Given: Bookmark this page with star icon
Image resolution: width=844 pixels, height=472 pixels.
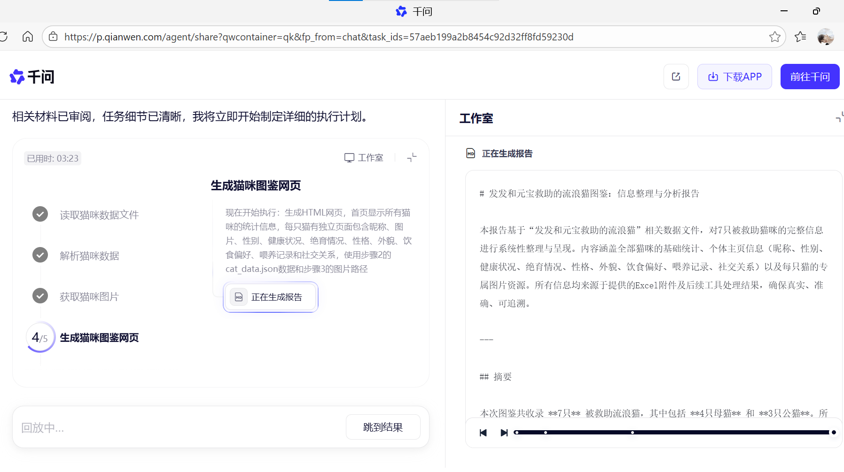Looking at the screenshot, I should pos(774,37).
